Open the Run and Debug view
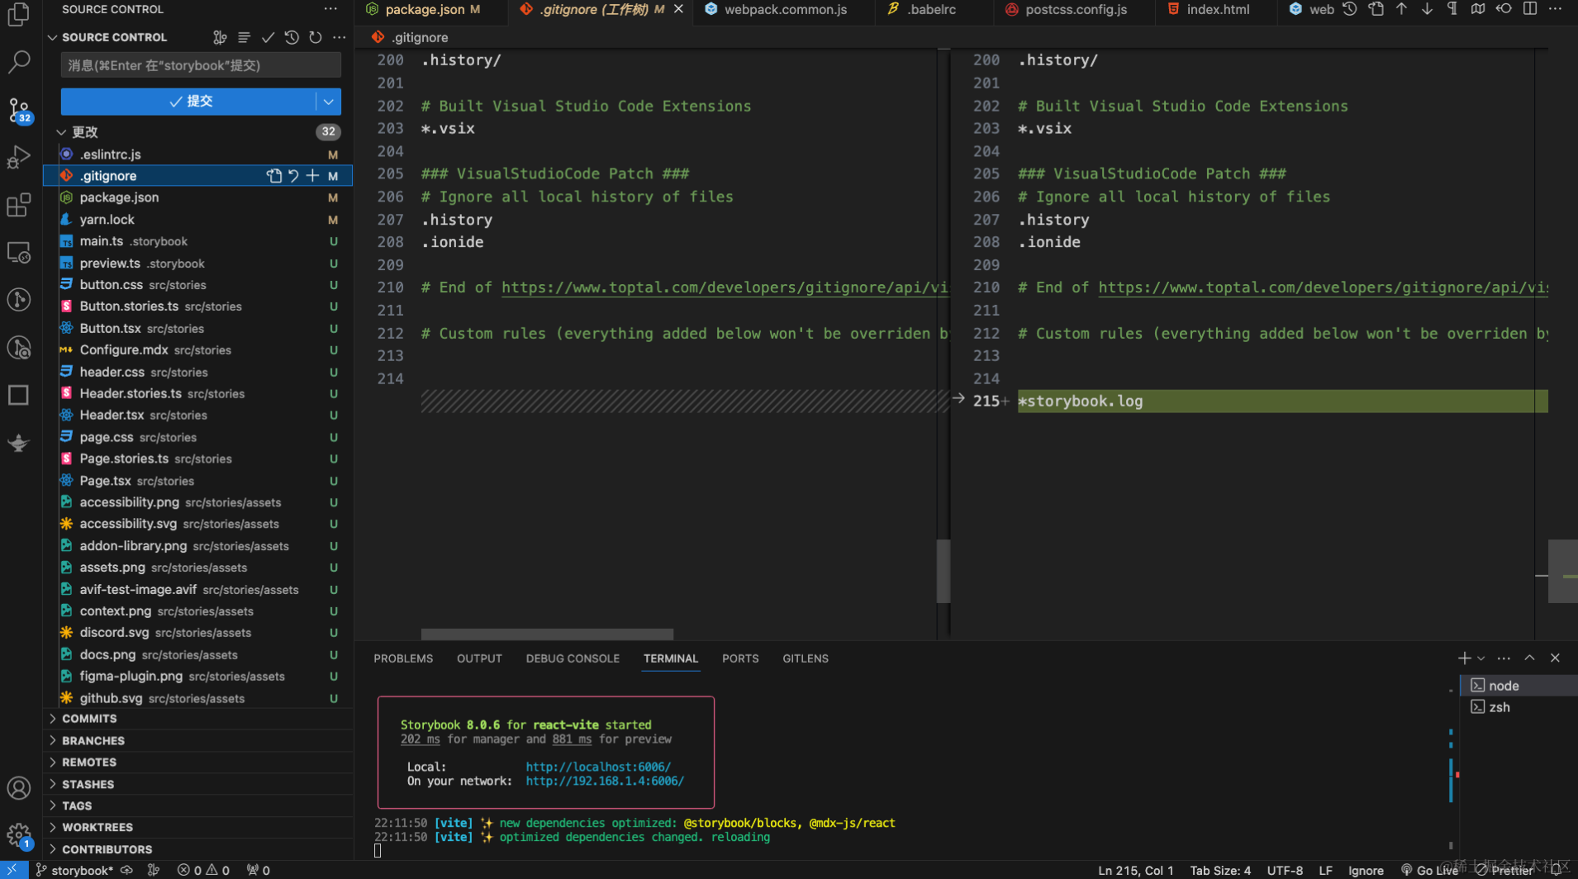 (x=18, y=157)
